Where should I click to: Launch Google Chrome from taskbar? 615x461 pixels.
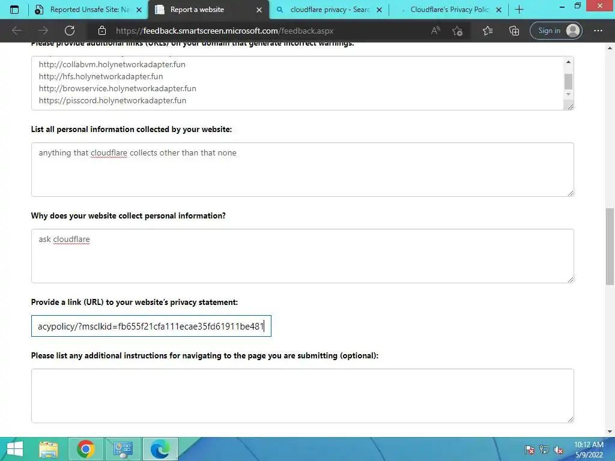[x=85, y=449]
